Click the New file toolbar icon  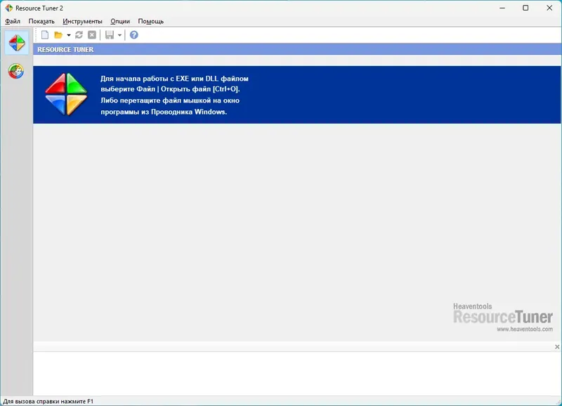(x=45, y=35)
